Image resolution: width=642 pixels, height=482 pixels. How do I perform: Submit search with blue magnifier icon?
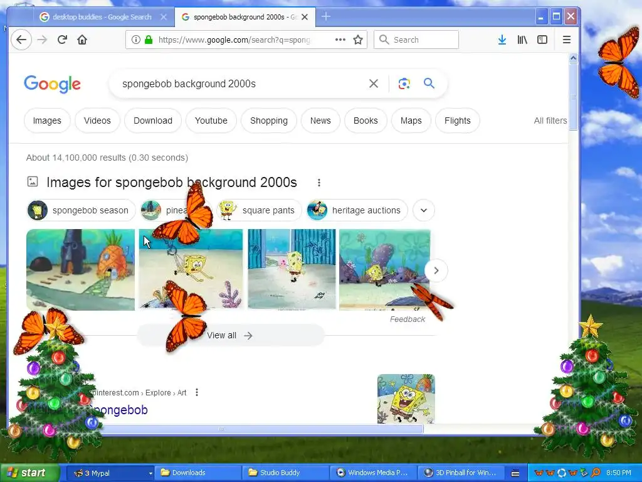(429, 83)
